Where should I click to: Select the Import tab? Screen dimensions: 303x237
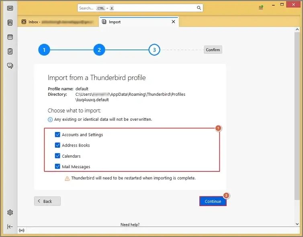pos(139,22)
